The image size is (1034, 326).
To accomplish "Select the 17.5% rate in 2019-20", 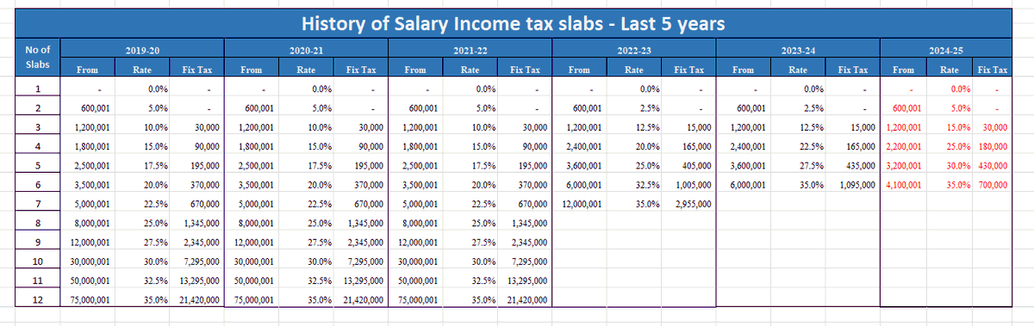I will click(x=156, y=166).
